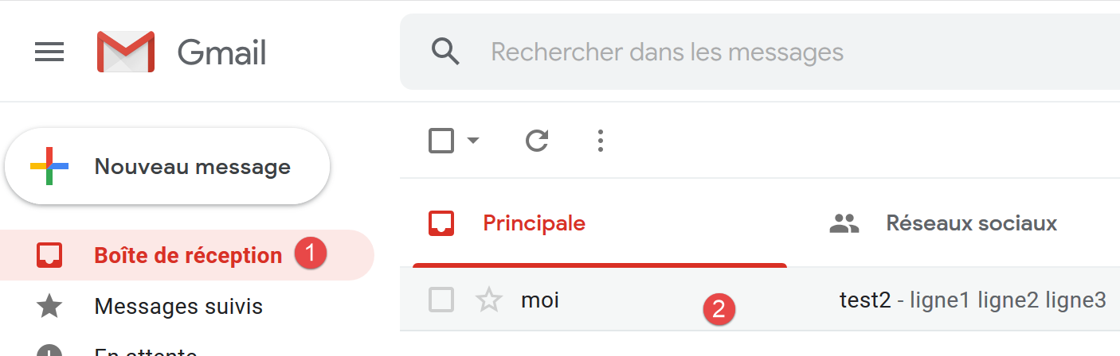
Task: Open Messages suivis folder
Action: click(178, 306)
